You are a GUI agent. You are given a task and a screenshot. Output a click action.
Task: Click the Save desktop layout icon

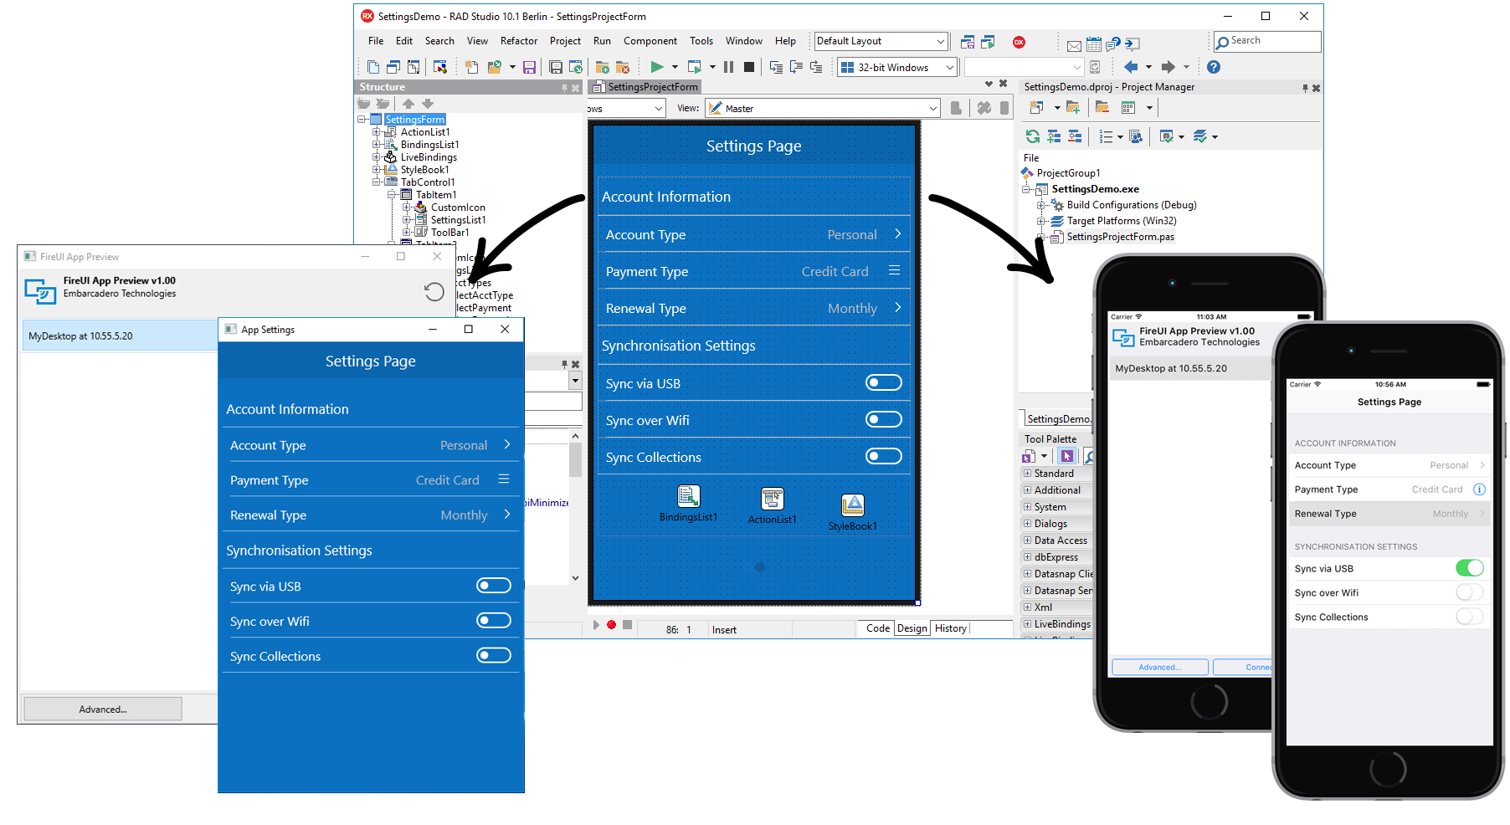968,42
